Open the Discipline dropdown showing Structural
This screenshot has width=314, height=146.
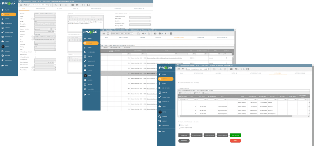click(x=55, y=34)
